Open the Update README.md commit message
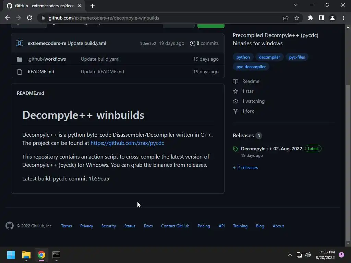The width and height of the screenshot is (351, 263). pyautogui.click(x=102, y=72)
